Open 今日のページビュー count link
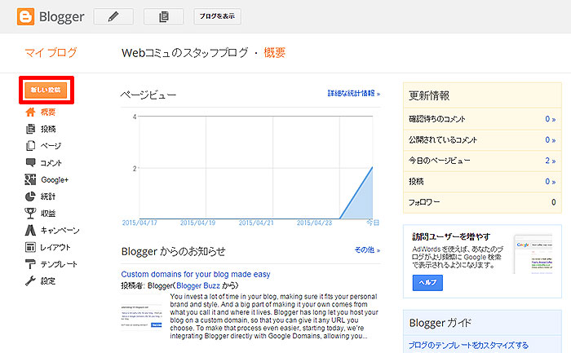571x353 pixels. click(550, 161)
